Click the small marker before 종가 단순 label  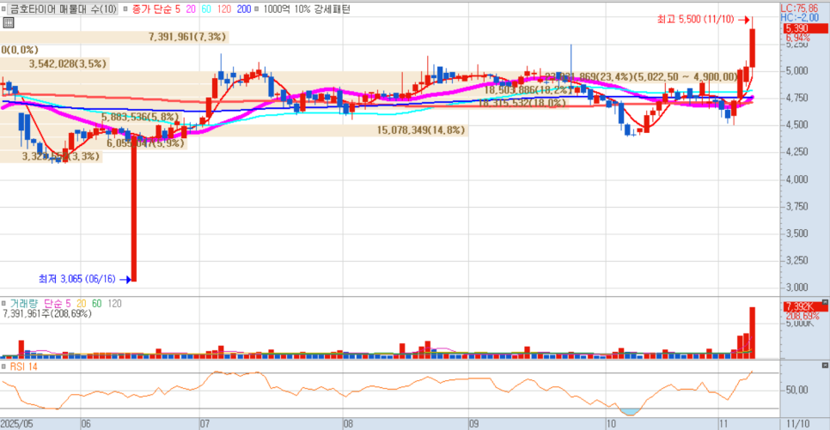(125, 9)
